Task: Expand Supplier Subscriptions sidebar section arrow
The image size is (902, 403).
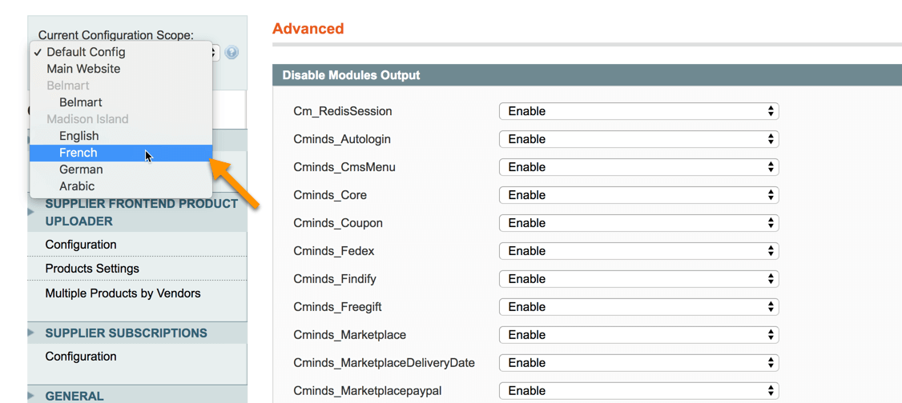Action: [x=31, y=333]
